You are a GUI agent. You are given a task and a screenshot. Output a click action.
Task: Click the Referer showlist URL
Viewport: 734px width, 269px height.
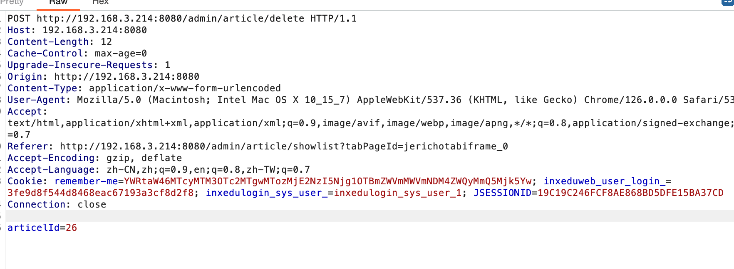pos(284,147)
